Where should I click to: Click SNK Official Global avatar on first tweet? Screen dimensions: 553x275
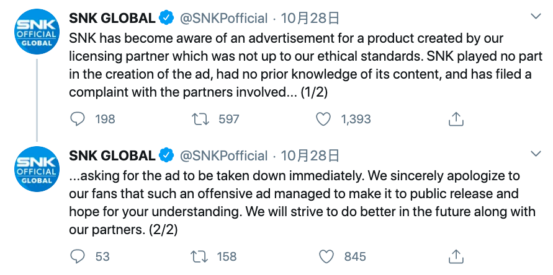37,32
